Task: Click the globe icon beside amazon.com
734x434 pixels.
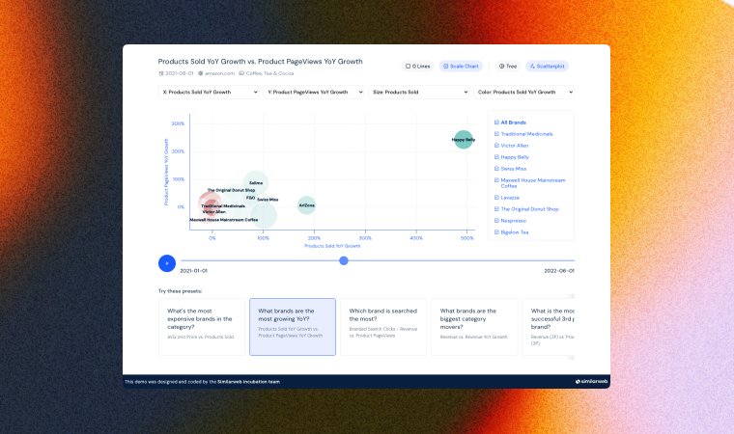Action: tap(201, 73)
